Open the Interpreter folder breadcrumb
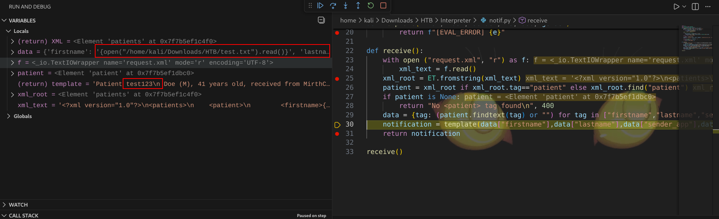Image resolution: width=719 pixels, height=219 pixels. [x=455, y=21]
